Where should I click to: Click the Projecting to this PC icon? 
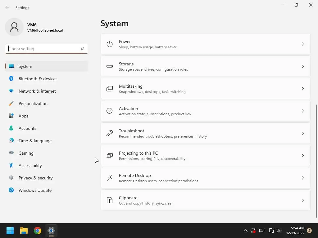pyautogui.click(x=110, y=156)
